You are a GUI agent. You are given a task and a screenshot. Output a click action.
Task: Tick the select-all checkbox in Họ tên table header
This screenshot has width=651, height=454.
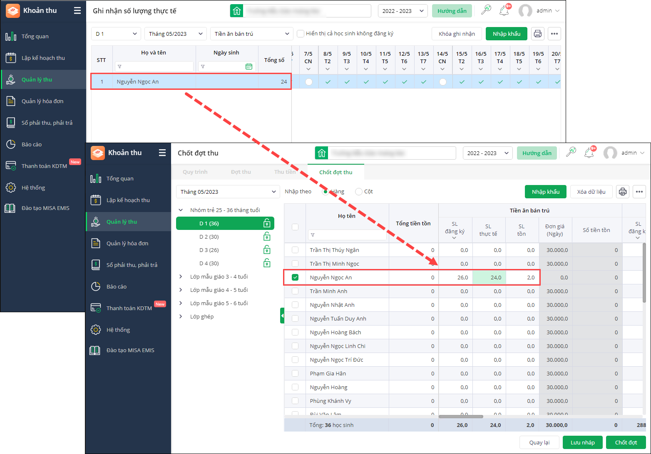tap(295, 227)
